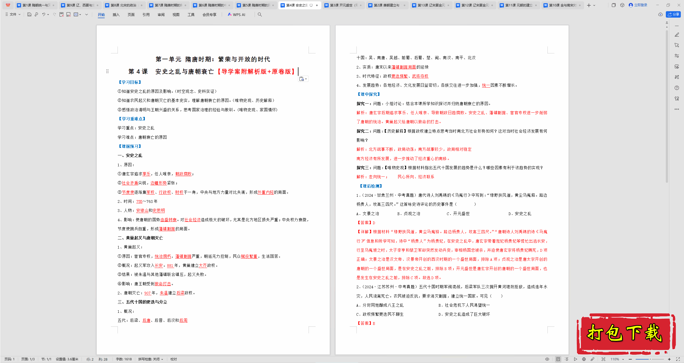Image resolution: width=684 pixels, height=363 pixels.
Task: Click the Export to PDF icon
Action: [61, 14]
